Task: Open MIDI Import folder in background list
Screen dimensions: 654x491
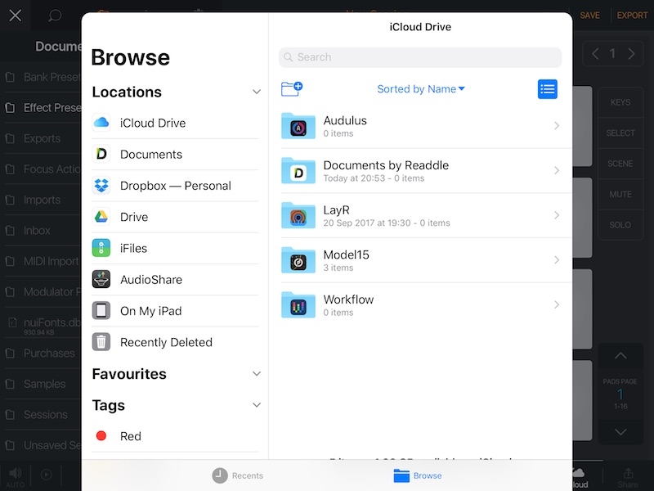Action: [x=43, y=261]
